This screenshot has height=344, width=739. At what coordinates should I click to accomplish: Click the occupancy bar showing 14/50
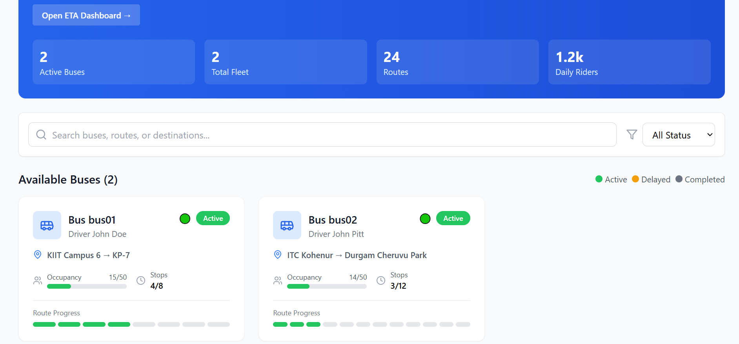click(327, 286)
